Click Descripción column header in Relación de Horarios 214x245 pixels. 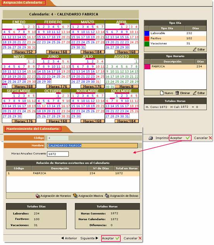[60, 168]
